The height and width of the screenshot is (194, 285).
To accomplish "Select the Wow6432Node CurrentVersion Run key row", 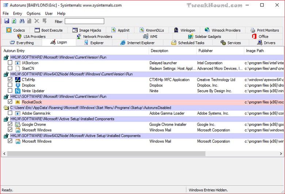I will click(x=143, y=74).
